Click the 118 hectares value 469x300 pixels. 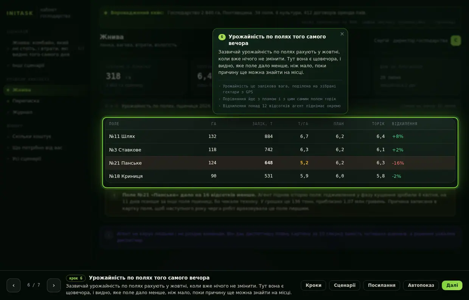212,150
